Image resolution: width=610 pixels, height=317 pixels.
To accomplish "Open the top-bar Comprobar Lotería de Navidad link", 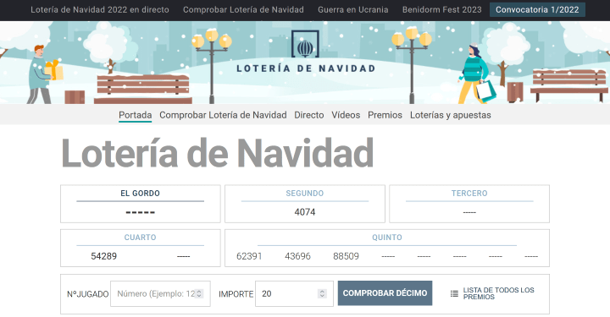I will pos(243,9).
